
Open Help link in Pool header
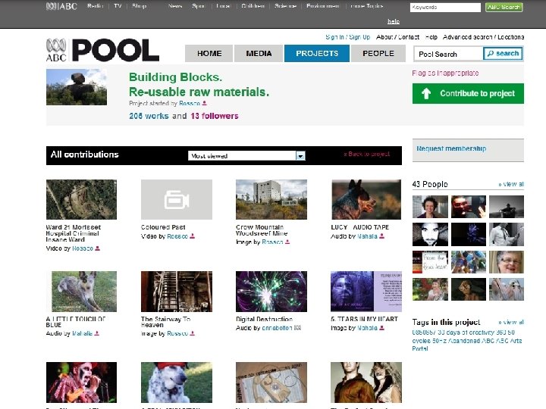[x=431, y=37]
